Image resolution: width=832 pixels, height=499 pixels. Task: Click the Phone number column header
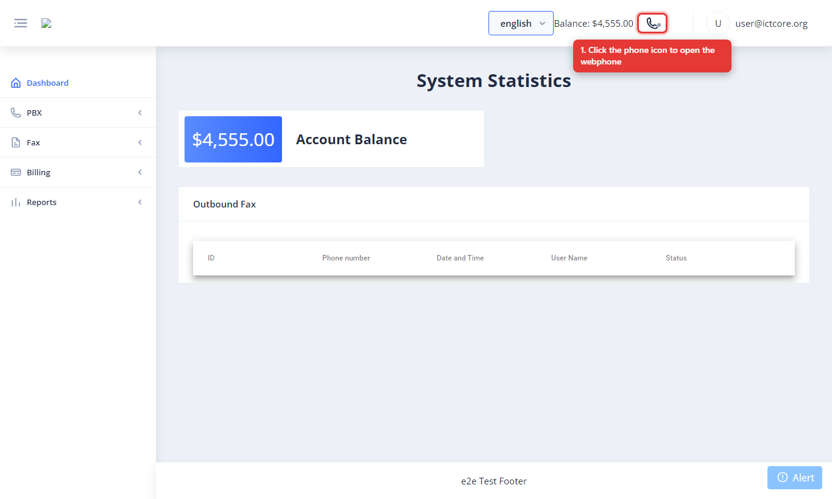[x=346, y=258]
